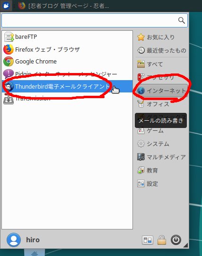Lock the screen with the padlock icon
This screenshot has height=256, width=202.
162,240
